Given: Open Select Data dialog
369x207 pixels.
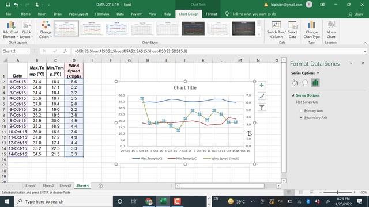Looking at the screenshot, I should 292,29.
